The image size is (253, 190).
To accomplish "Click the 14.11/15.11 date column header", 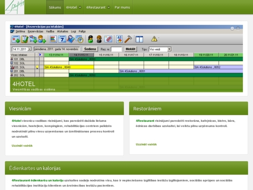I will click(81, 55).
